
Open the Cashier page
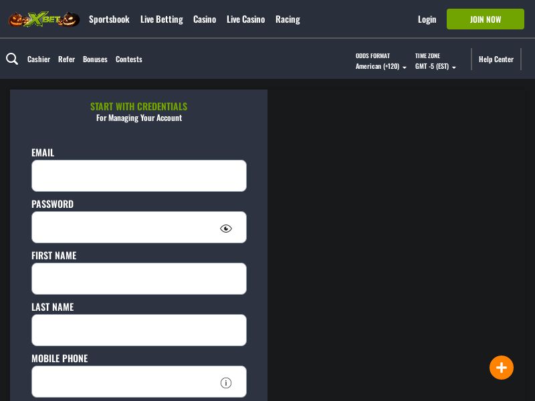click(39, 59)
